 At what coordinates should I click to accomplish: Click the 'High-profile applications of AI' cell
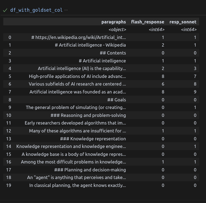77,76
